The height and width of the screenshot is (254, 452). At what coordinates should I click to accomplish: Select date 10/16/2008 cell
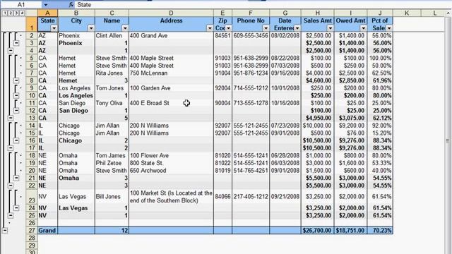coord(285,103)
